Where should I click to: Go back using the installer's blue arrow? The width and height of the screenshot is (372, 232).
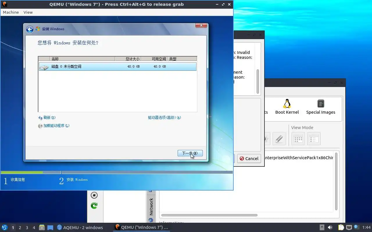click(x=30, y=29)
